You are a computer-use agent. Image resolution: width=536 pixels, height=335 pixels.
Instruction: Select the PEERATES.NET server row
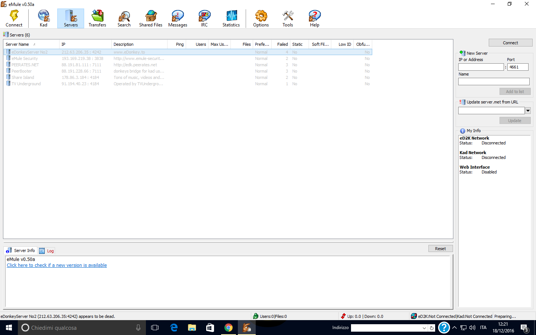pos(188,65)
